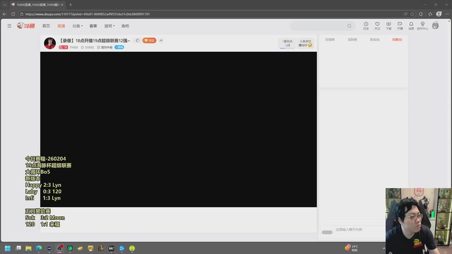
Task: Switch to first chat ranking tab
Action: tap(330, 40)
